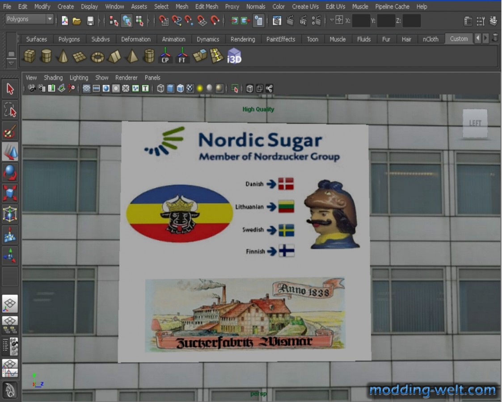503x402 pixels.
Task: Create a polygon cube from the shelf
Action: click(x=30, y=56)
